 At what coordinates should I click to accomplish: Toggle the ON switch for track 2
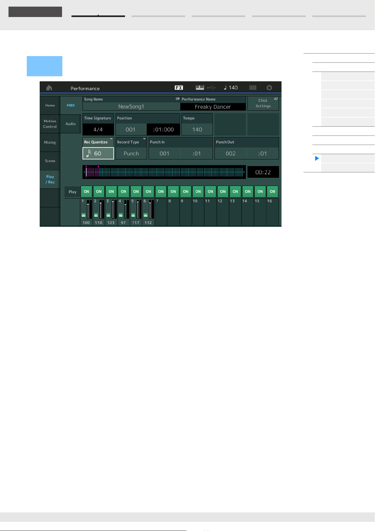coord(99,192)
